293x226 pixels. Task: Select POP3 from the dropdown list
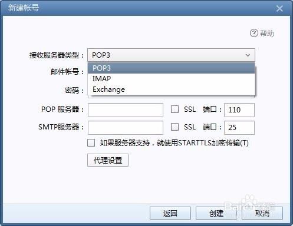171,68
